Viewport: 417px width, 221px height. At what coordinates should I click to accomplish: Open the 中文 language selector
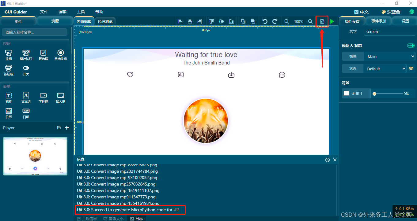click(x=361, y=12)
